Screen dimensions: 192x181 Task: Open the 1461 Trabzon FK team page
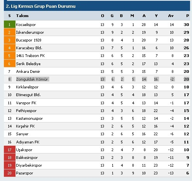[30, 56]
